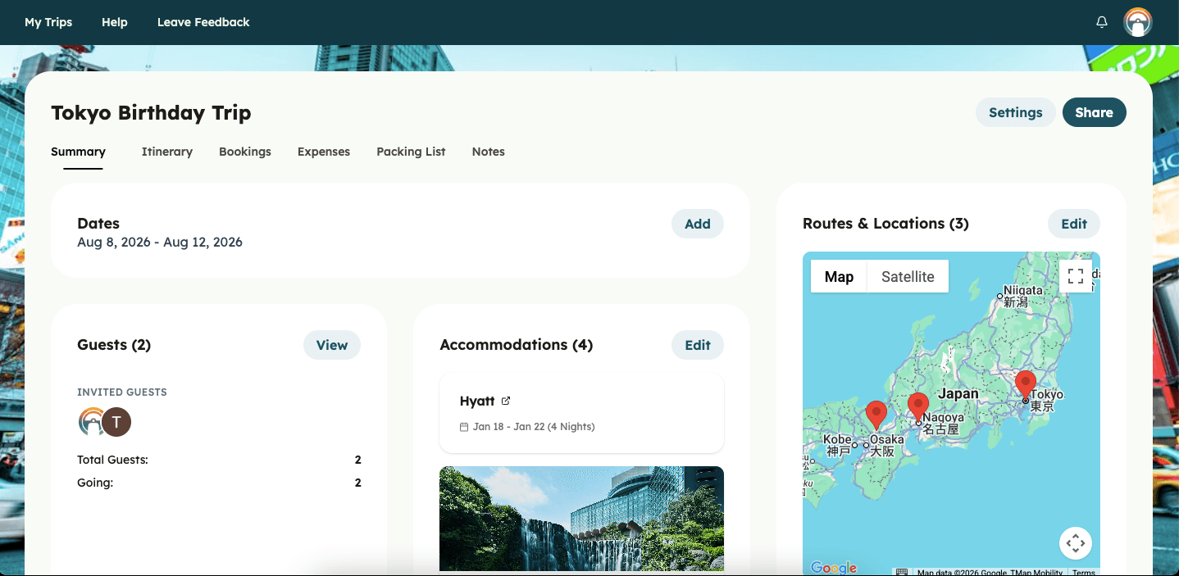Open My Trips in navigation
The width and height of the screenshot is (1179, 576).
pos(48,22)
